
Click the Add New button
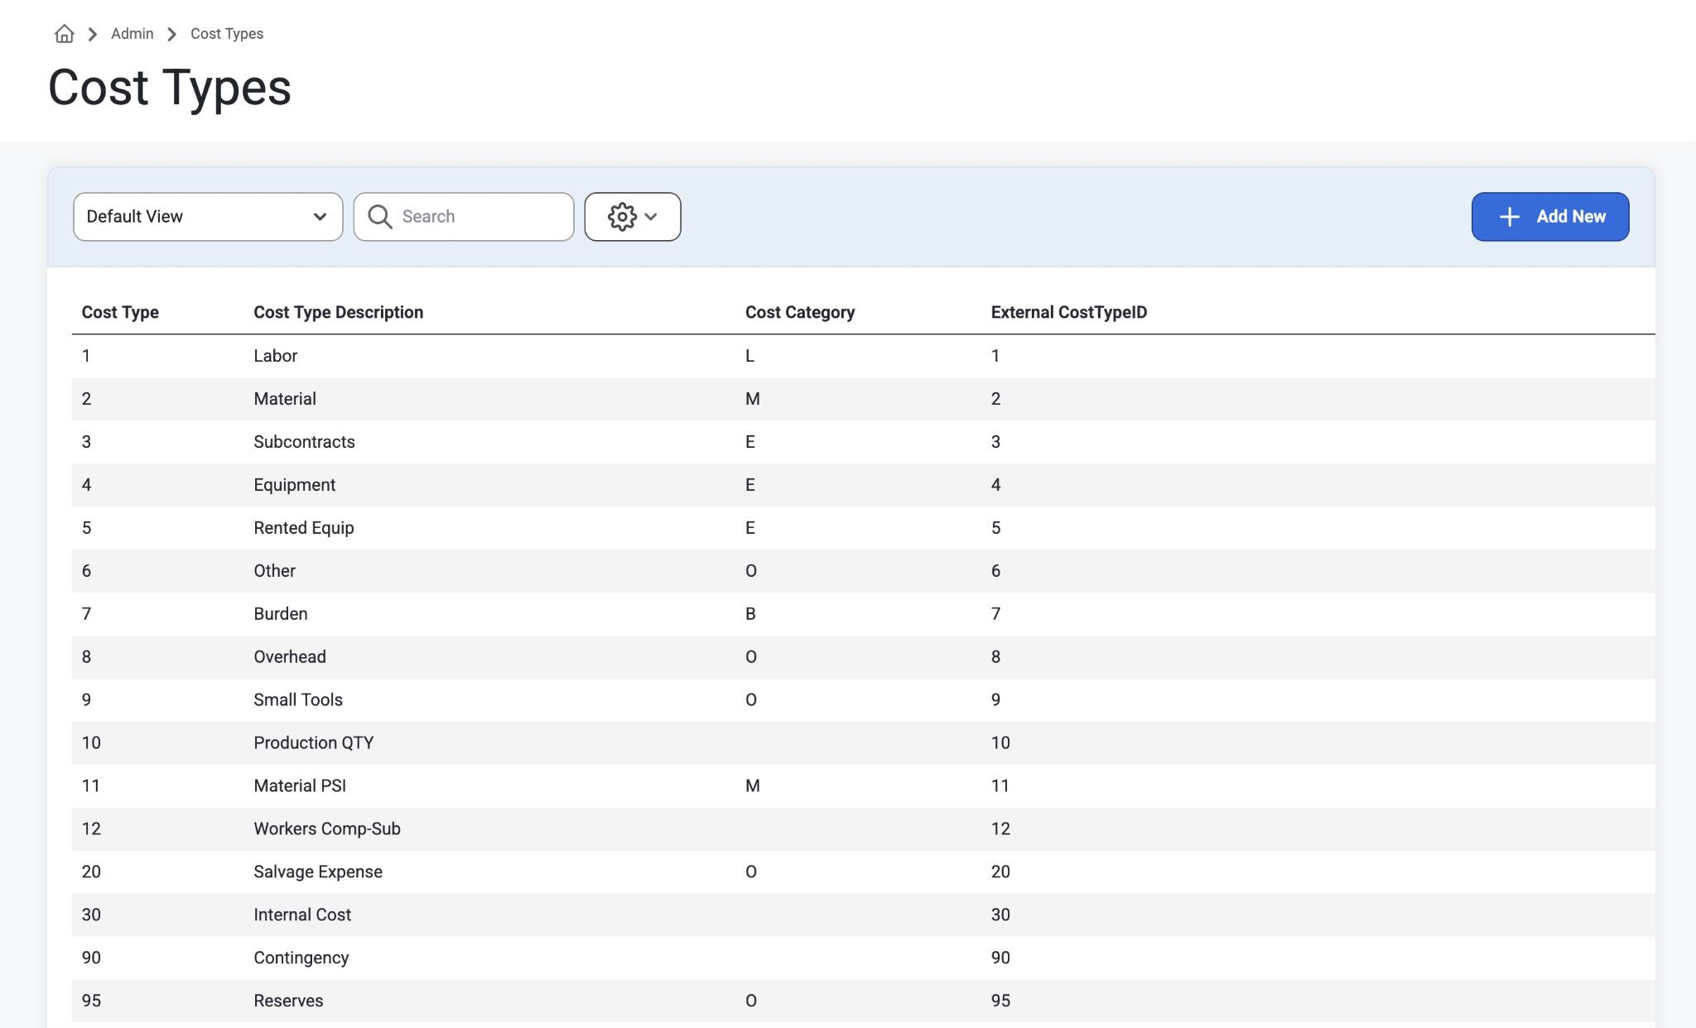click(x=1550, y=217)
